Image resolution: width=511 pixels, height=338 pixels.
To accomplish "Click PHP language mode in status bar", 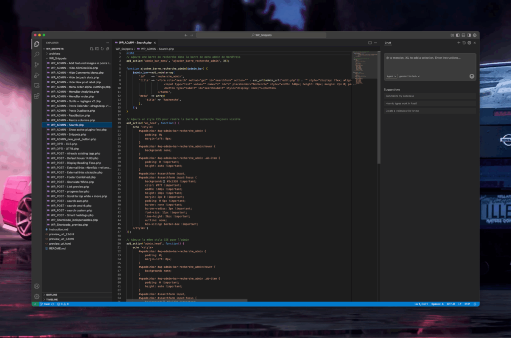I will click(x=467, y=304).
